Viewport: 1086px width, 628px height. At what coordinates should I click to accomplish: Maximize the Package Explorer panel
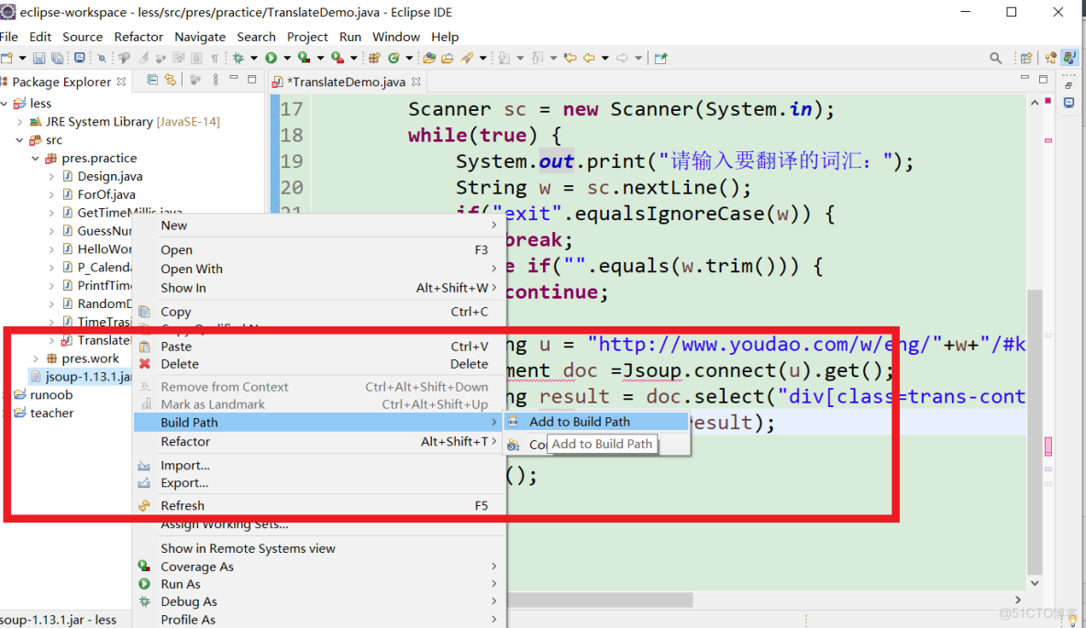tap(252, 80)
